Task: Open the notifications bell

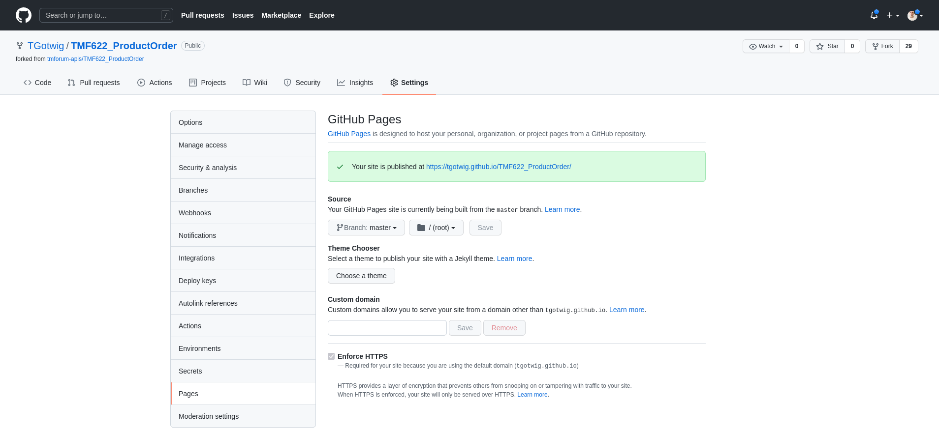Action: [x=874, y=15]
